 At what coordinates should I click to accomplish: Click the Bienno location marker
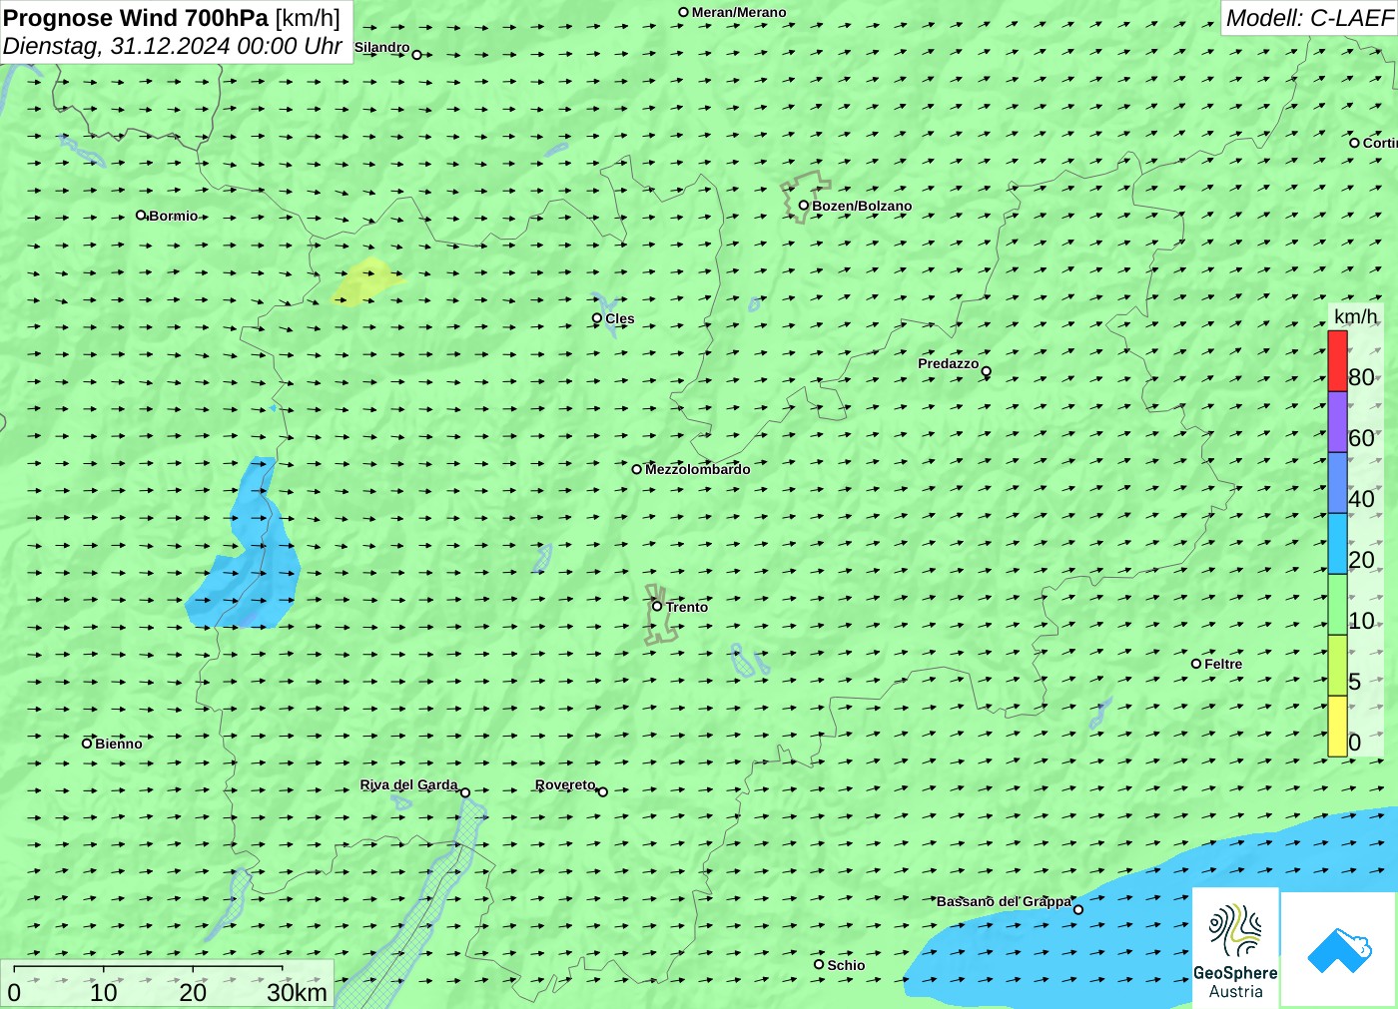click(x=87, y=743)
